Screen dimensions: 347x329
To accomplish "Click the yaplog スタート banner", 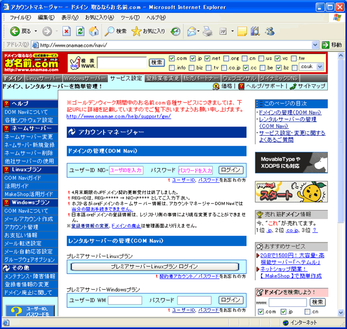I will (291, 192).
